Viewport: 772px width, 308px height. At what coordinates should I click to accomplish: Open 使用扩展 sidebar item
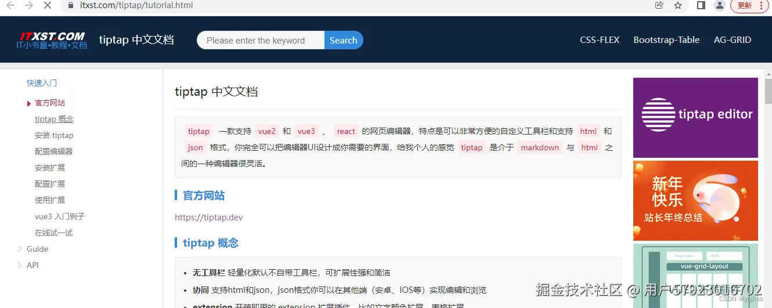point(50,200)
